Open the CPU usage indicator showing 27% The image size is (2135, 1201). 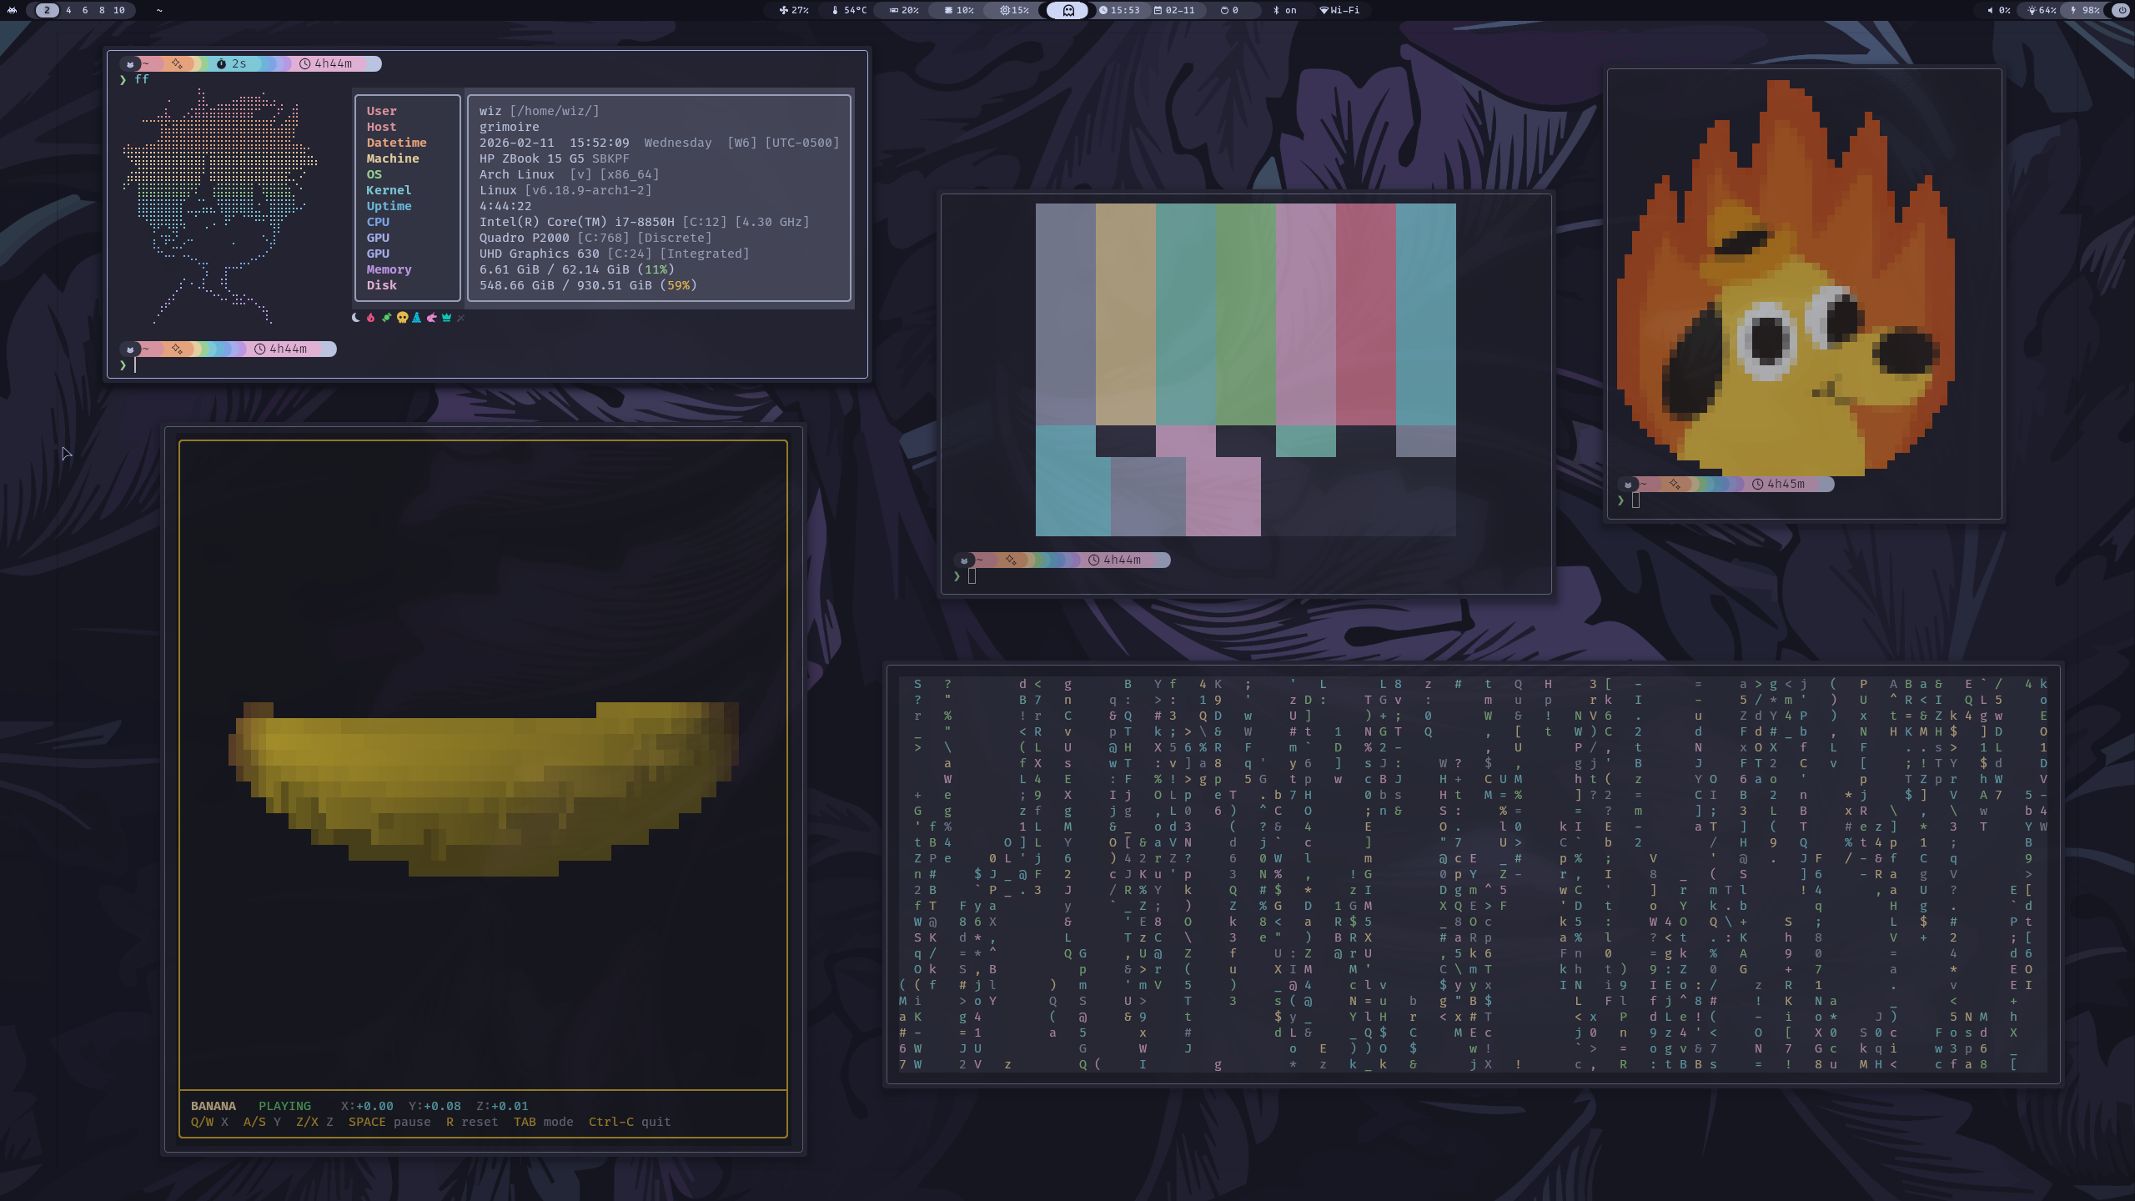795,11
